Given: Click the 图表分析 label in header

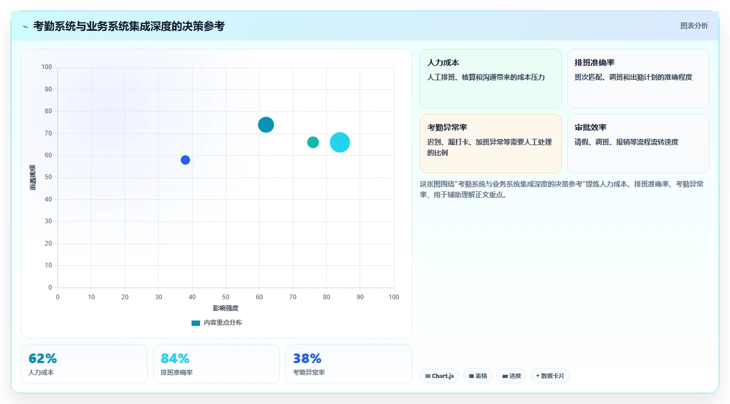Looking at the screenshot, I should (694, 26).
